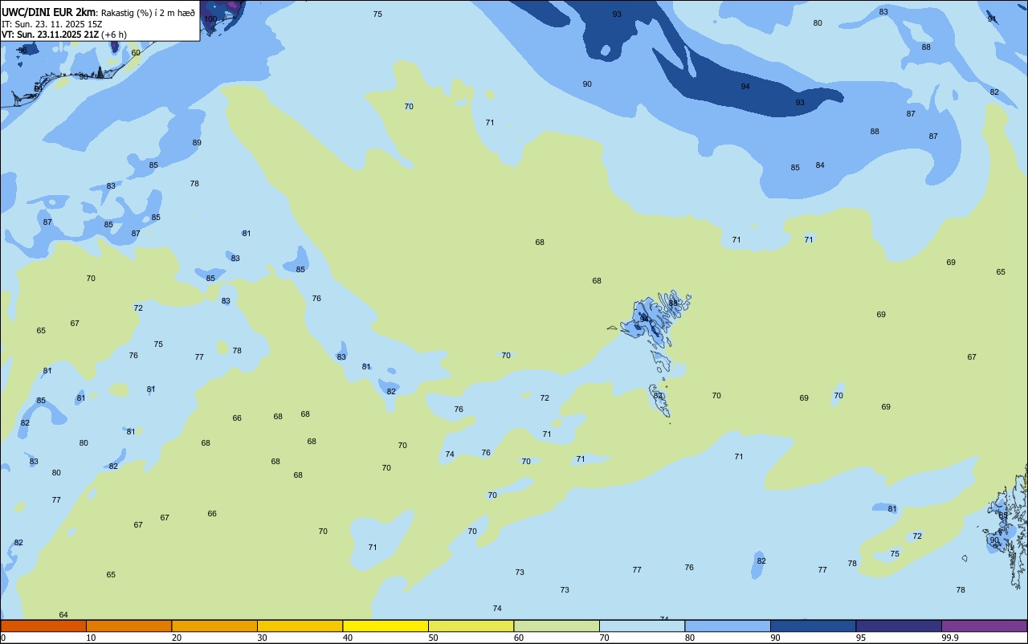Viewport: 1028px width, 644px height.
Task: Click the legend tick label 40
Action: pyautogui.click(x=348, y=638)
